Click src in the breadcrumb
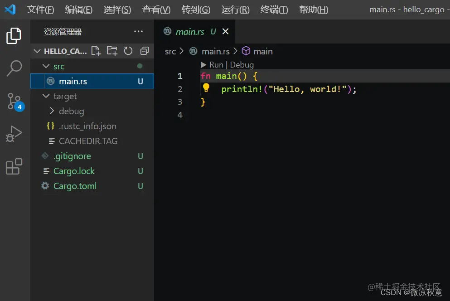 tap(170, 51)
